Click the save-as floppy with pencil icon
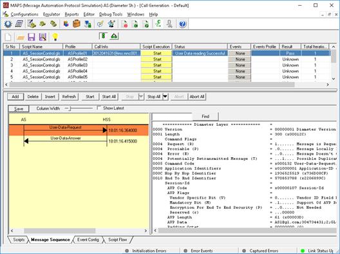Viewport: 340px width, 254px height. (x=42, y=37)
